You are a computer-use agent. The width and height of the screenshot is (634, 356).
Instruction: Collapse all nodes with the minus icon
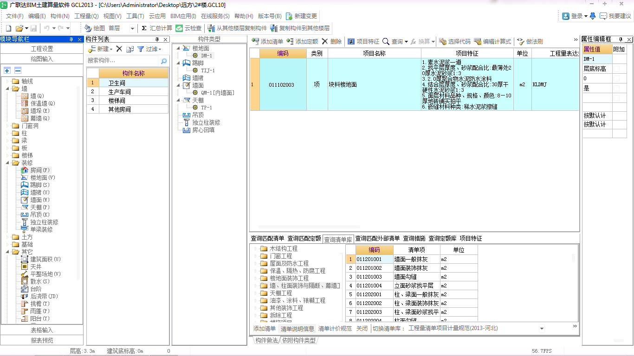[18, 70]
